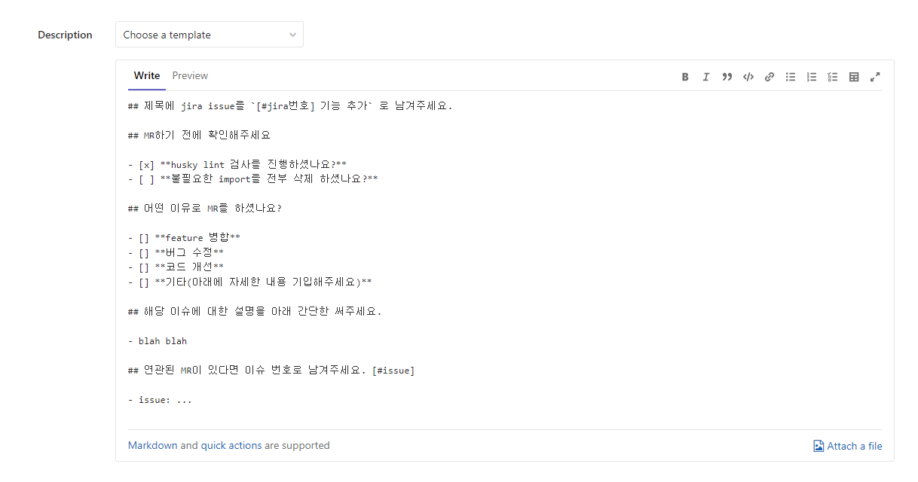Screen dimensions: 918x482
Task: Add a bullet list icon
Action: (x=791, y=77)
